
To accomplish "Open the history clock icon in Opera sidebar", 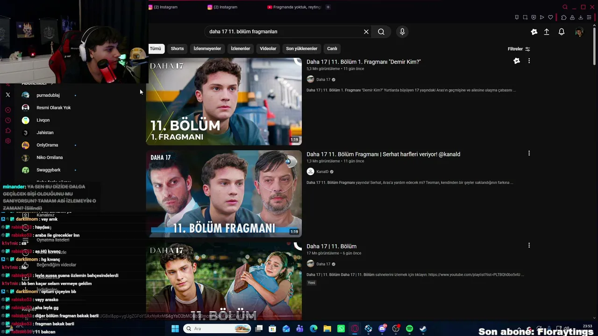I will (7, 120).
